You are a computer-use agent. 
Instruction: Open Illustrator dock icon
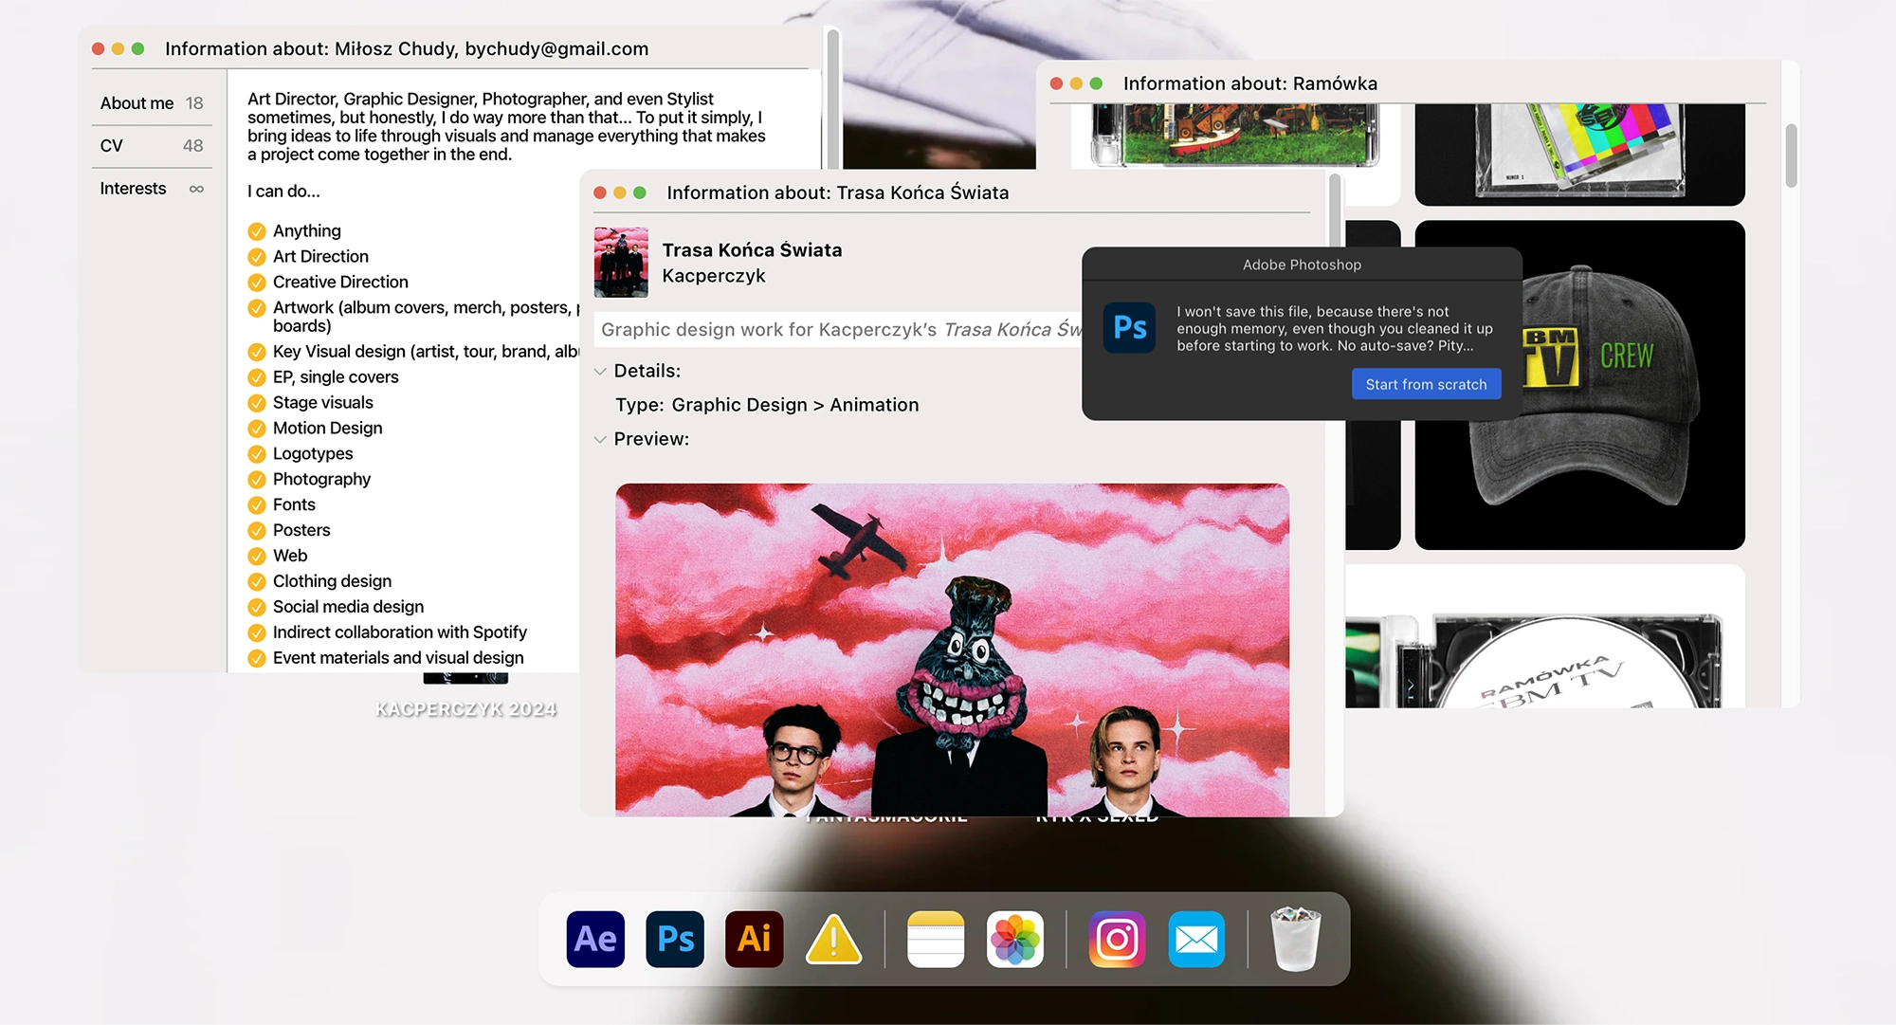coord(754,939)
